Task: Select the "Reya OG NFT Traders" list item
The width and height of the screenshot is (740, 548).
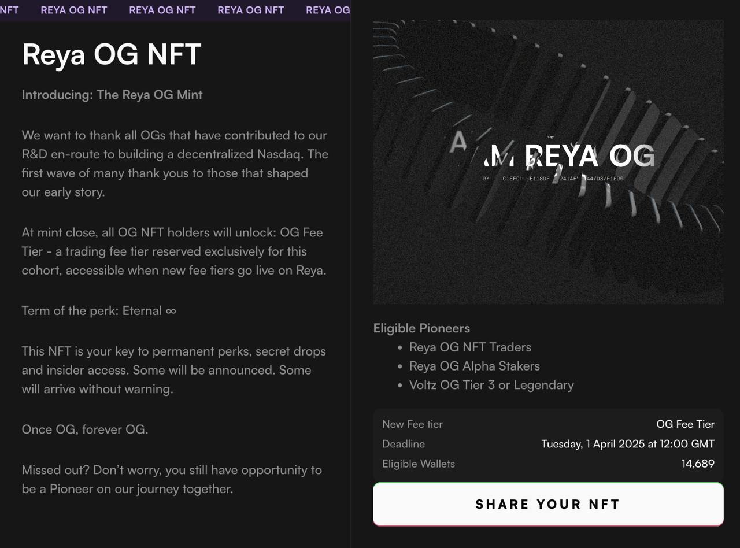Action: [x=470, y=347]
